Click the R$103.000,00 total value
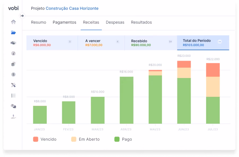Screen dimensions: 239x157 [193, 45]
